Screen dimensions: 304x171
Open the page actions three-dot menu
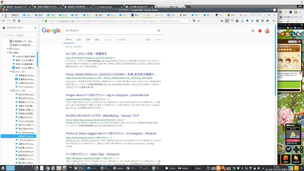tap(190, 21)
